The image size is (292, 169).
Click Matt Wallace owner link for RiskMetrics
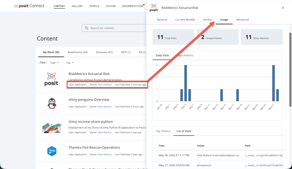pos(104,84)
